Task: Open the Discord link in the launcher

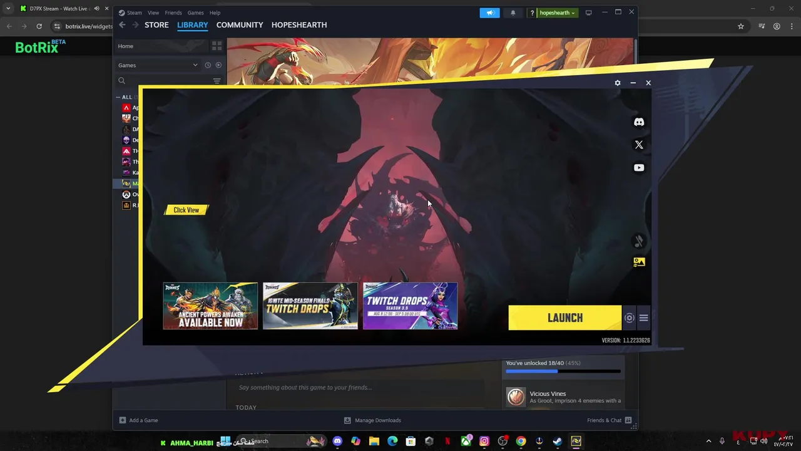Action: coord(639,122)
